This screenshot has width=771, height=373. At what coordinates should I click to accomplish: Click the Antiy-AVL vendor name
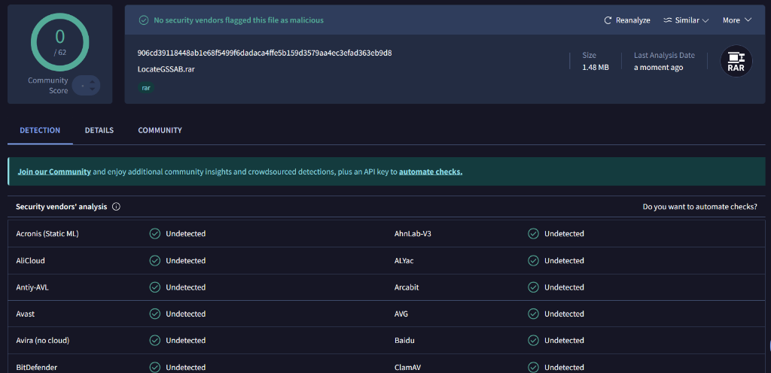(32, 287)
